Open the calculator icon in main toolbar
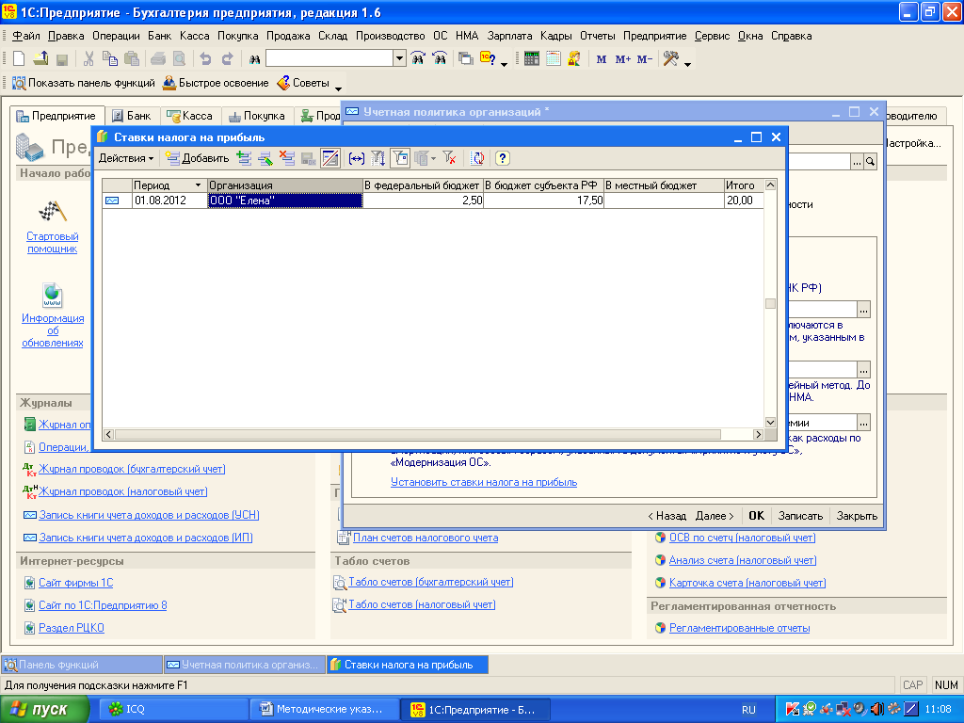 pos(532,59)
